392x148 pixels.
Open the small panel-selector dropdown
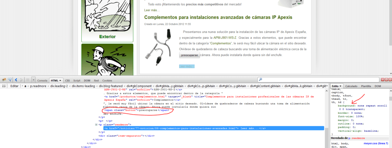pyautogui.click(x=33, y=80)
